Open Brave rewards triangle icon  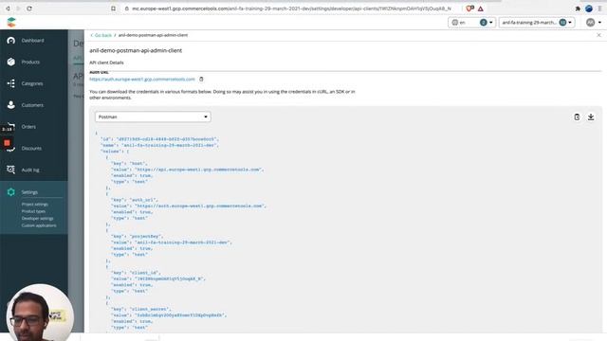coord(481,9)
